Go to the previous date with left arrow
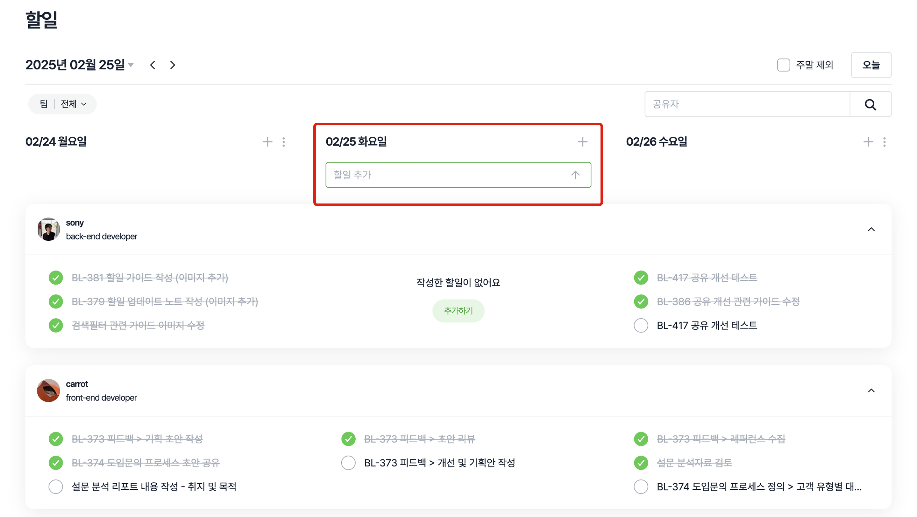Screen dimensions: 917x517 coord(153,65)
